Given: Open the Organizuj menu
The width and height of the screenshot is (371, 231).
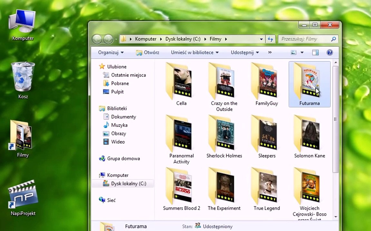Looking at the screenshot, I should (x=111, y=52).
